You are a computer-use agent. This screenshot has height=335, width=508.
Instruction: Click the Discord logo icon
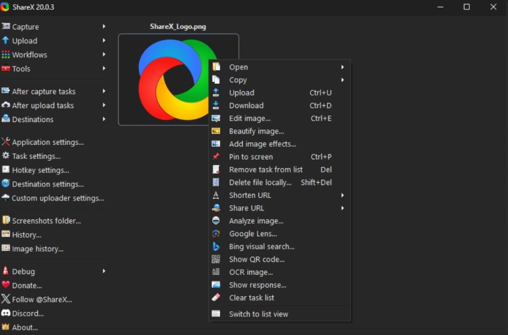click(x=5, y=313)
